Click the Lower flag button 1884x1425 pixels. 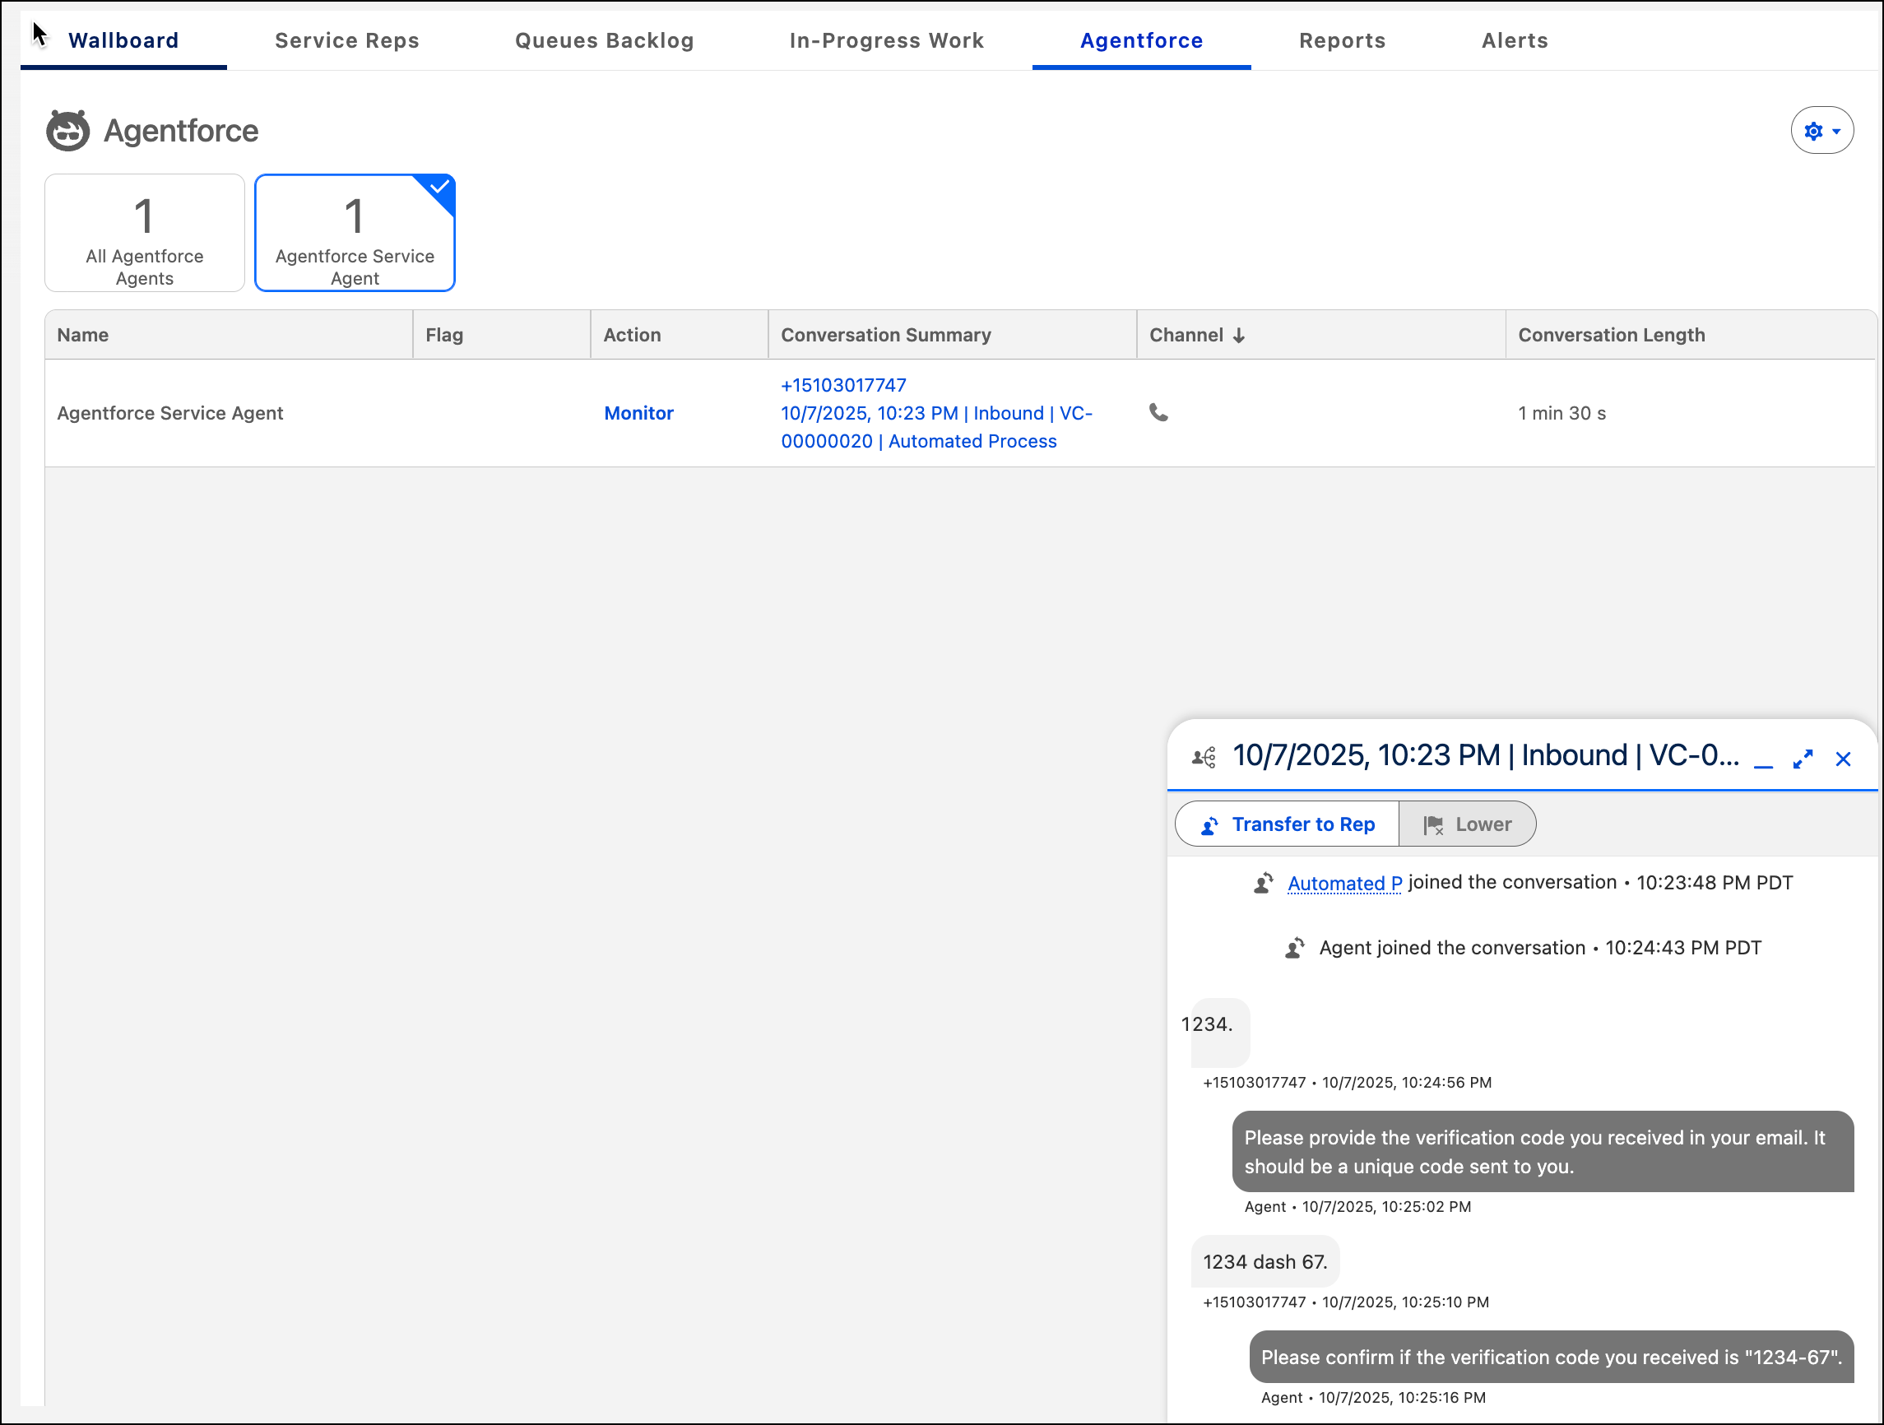point(1468,824)
